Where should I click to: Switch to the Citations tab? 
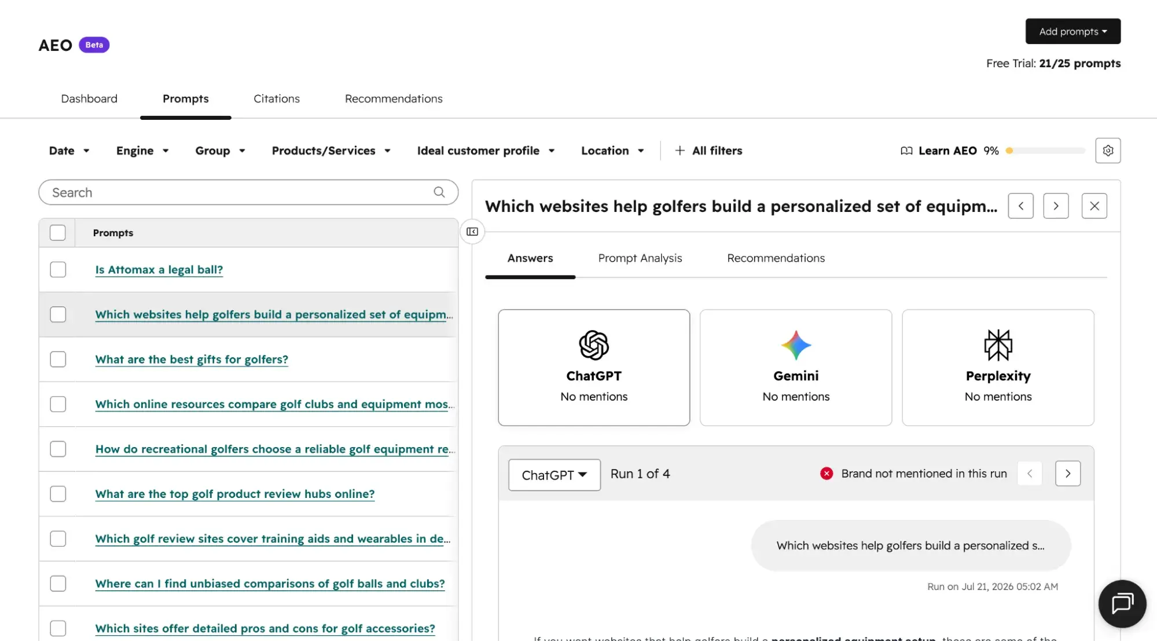click(277, 99)
